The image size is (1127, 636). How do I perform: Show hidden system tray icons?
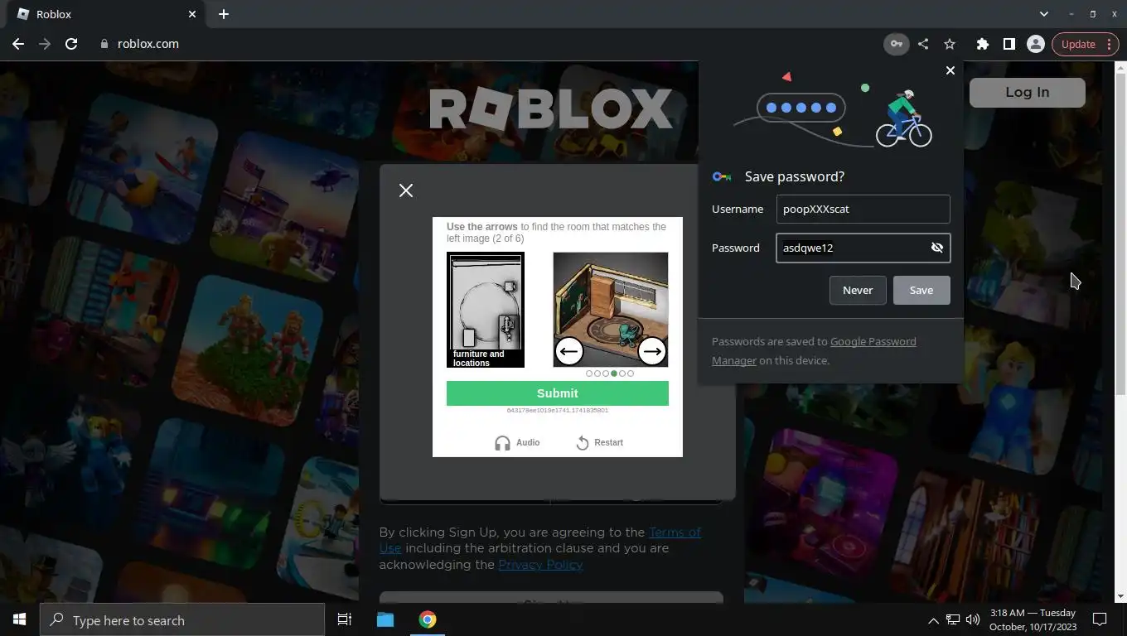point(933,619)
